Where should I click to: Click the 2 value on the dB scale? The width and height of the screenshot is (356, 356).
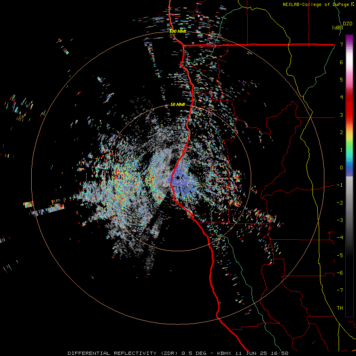pos(341,133)
